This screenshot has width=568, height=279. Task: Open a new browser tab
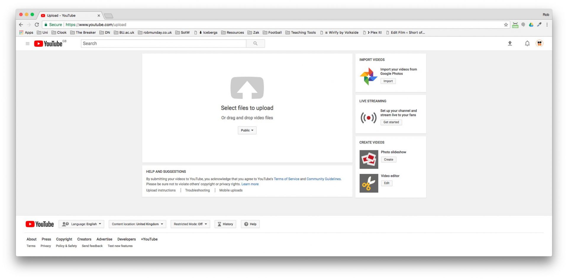[x=109, y=16]
